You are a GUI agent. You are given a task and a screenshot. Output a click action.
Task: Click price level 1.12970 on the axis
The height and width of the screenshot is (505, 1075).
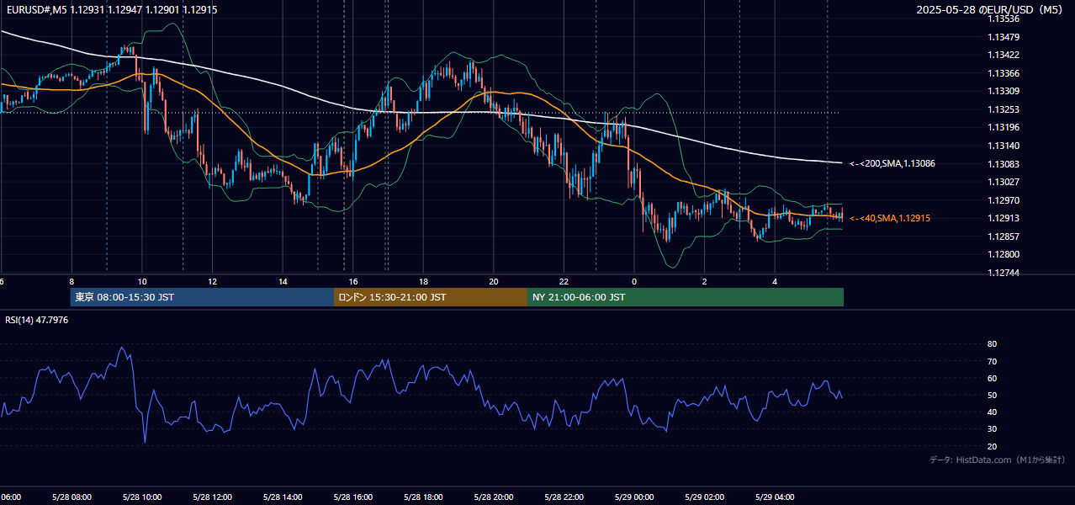[1004, 200]
